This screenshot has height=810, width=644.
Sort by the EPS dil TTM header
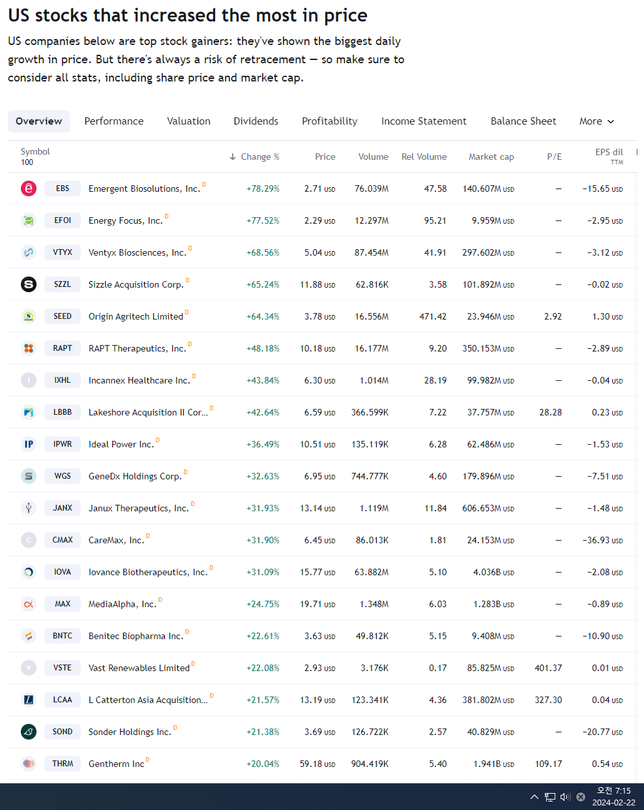[609, 156]
